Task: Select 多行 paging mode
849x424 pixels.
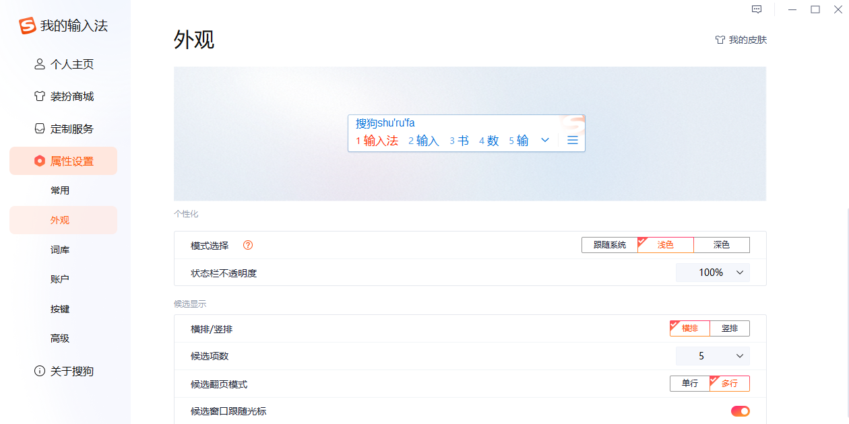Action: pyautogui.click(x=730, y=384)
